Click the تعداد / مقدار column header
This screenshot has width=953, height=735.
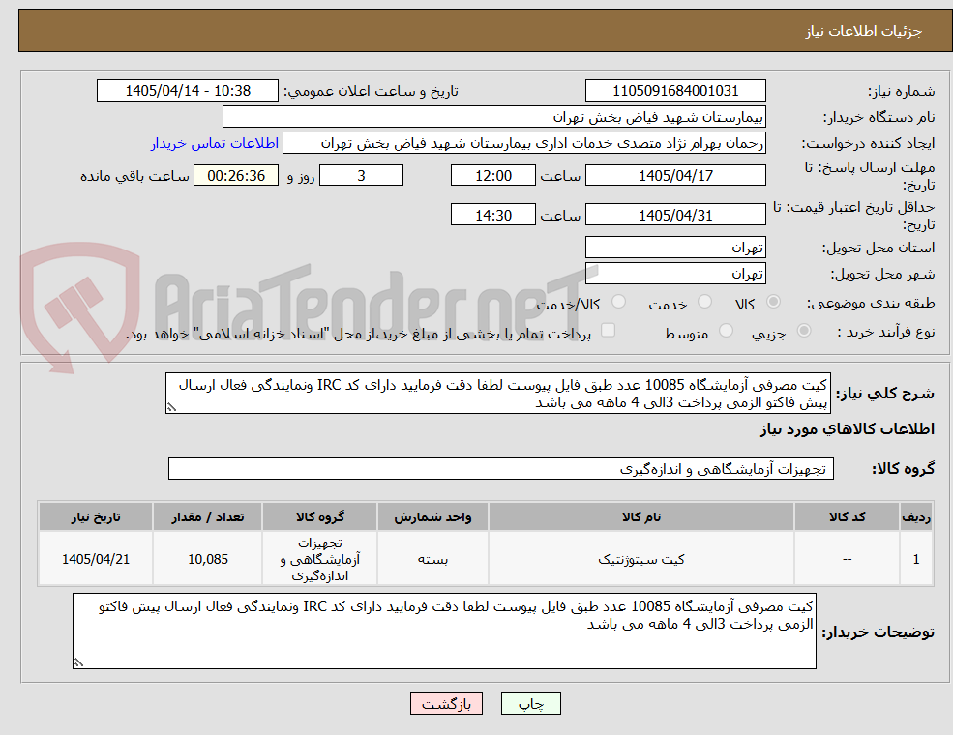click(207, 517)
